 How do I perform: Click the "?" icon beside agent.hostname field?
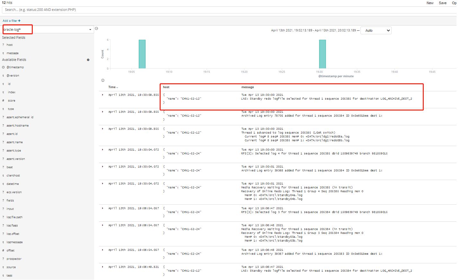(x=4, y=125)
